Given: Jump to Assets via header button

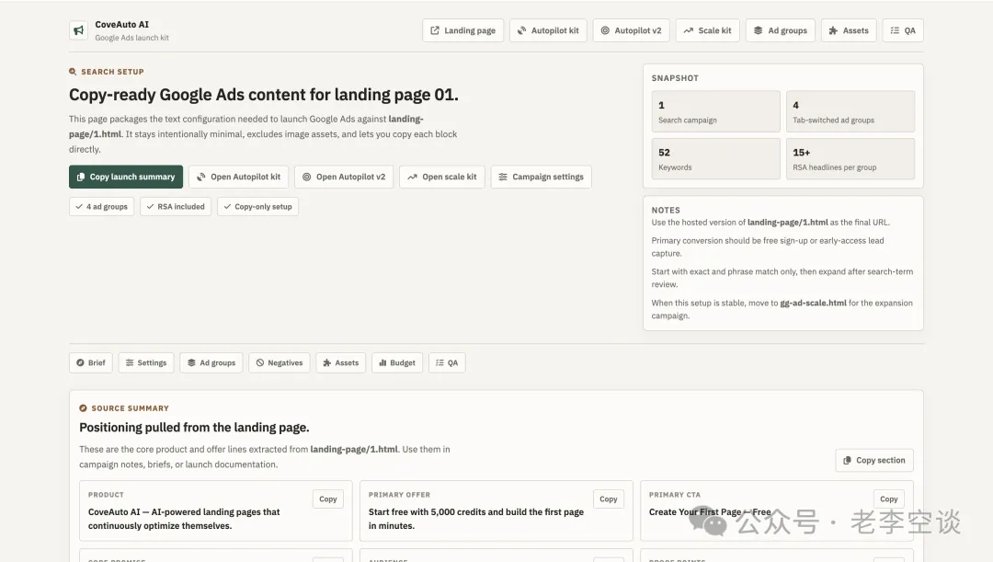Looking at the screenshot, I should tap(849, 30).
